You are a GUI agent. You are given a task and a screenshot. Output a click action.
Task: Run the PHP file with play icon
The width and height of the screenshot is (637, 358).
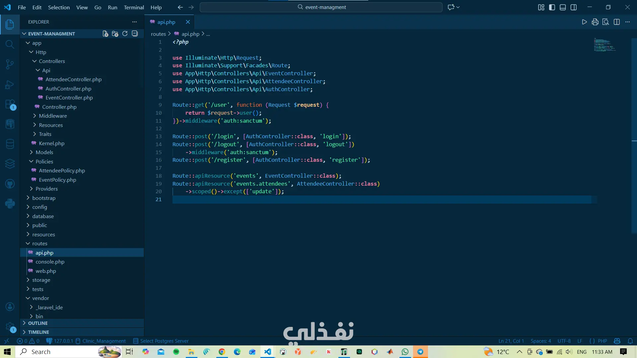(x=584, y=22)
